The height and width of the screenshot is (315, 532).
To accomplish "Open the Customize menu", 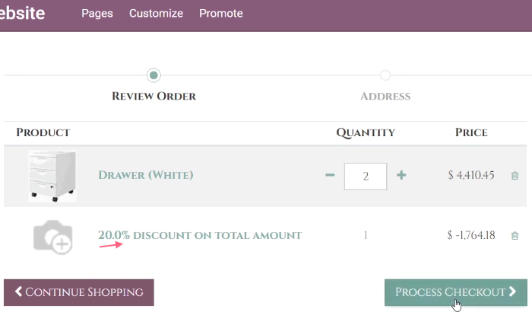I will click(156, 14).
